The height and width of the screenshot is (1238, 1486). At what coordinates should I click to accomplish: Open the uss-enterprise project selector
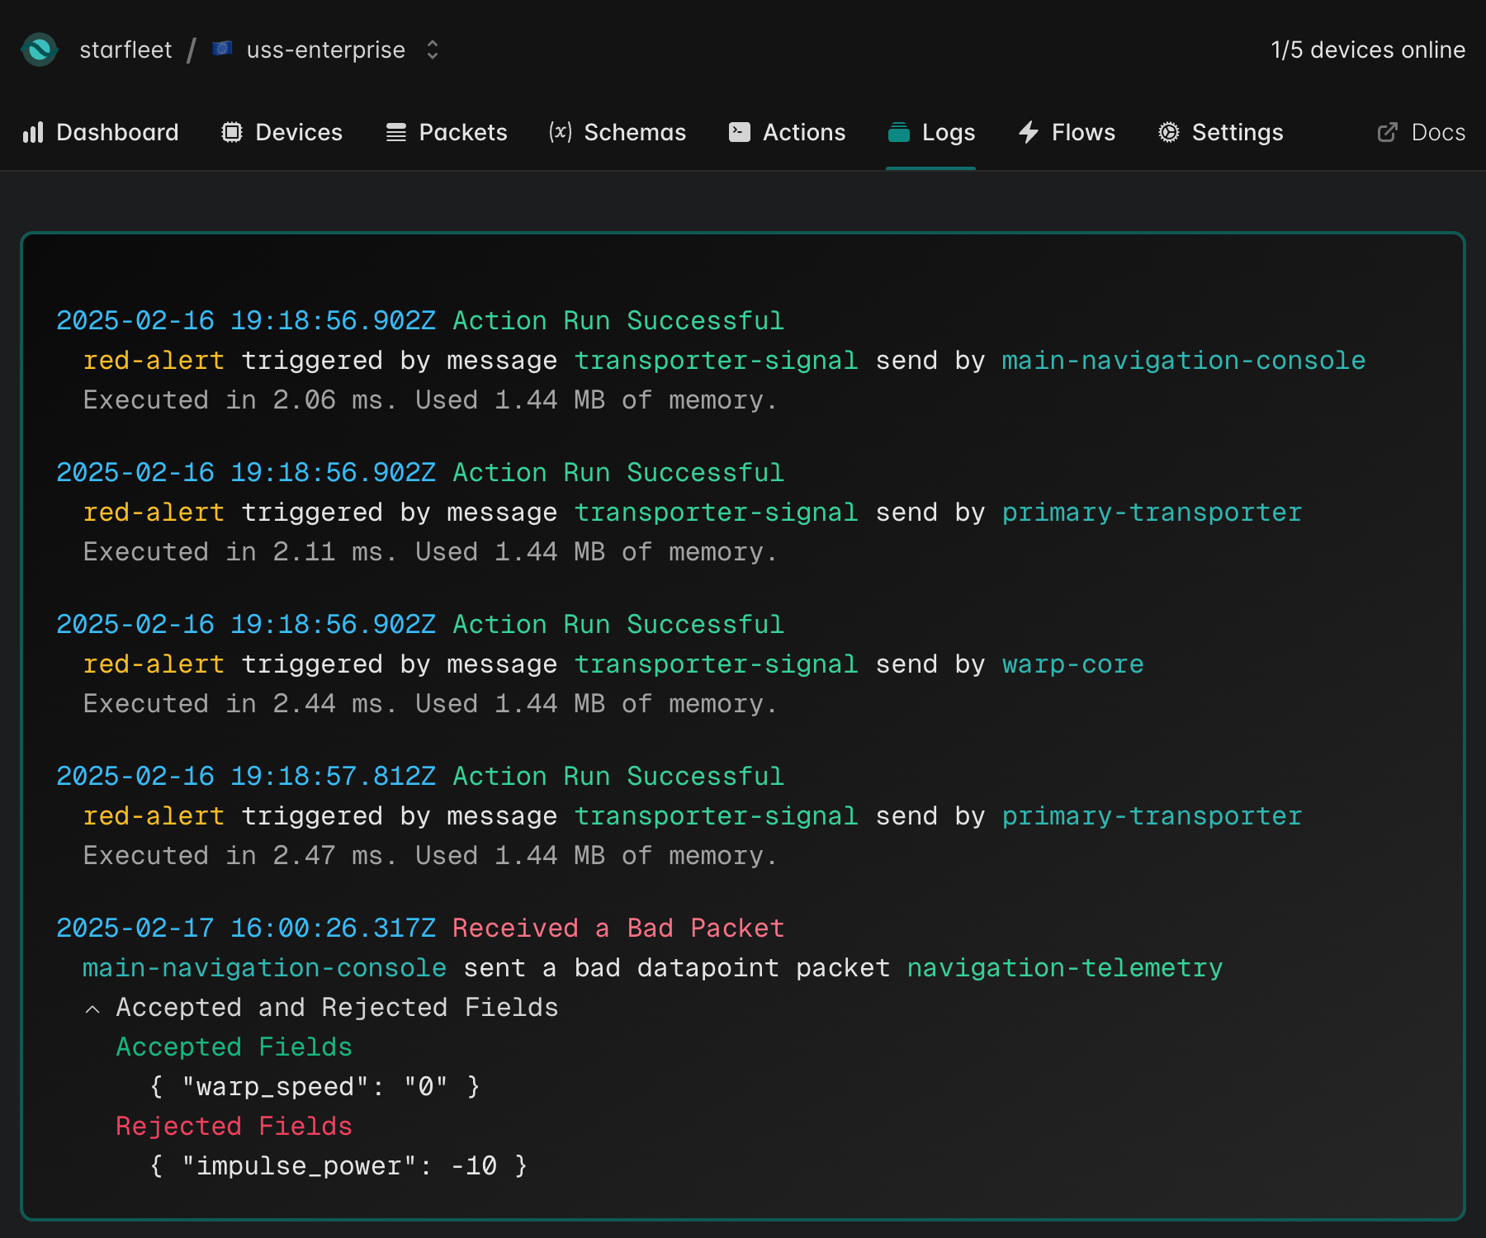pos(325,50)
